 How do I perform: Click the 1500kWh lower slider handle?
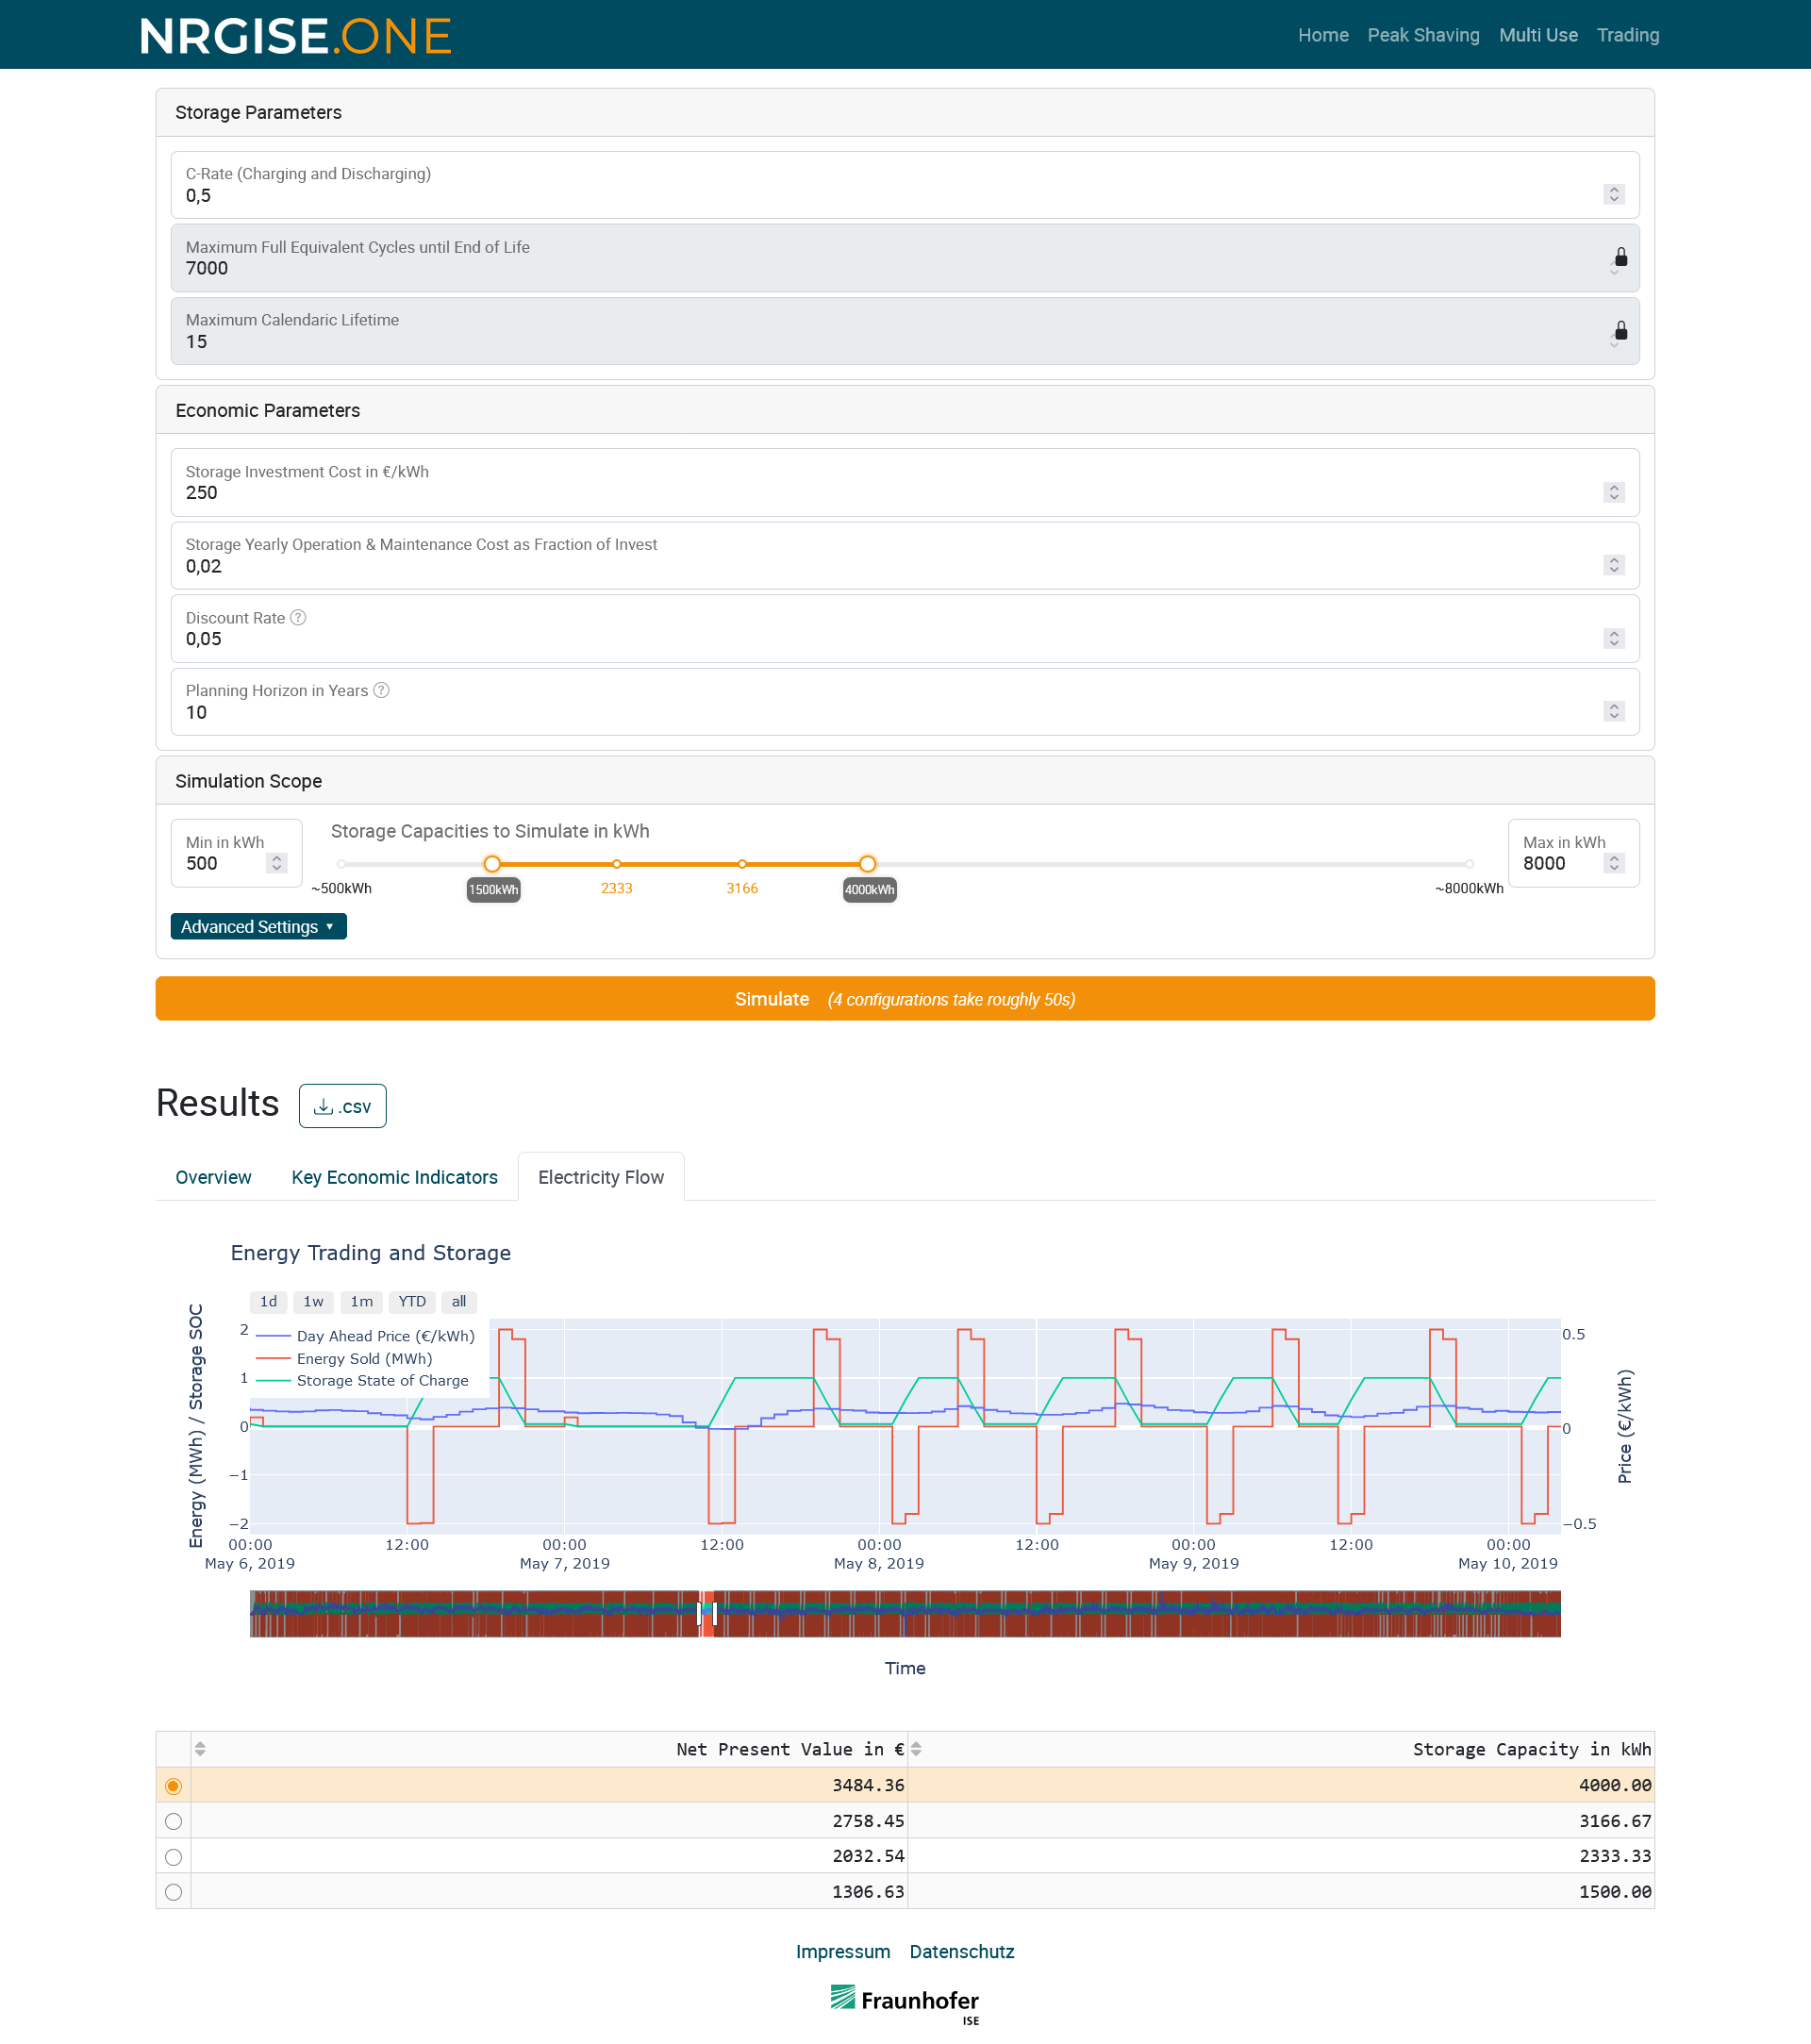[492, 864]
